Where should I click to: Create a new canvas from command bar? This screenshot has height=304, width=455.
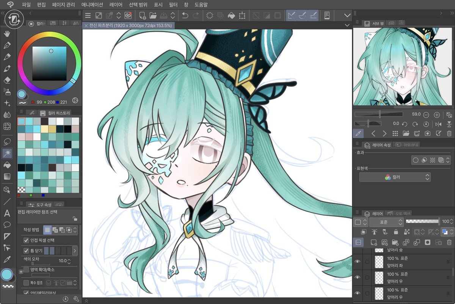(x=143, y=16)
